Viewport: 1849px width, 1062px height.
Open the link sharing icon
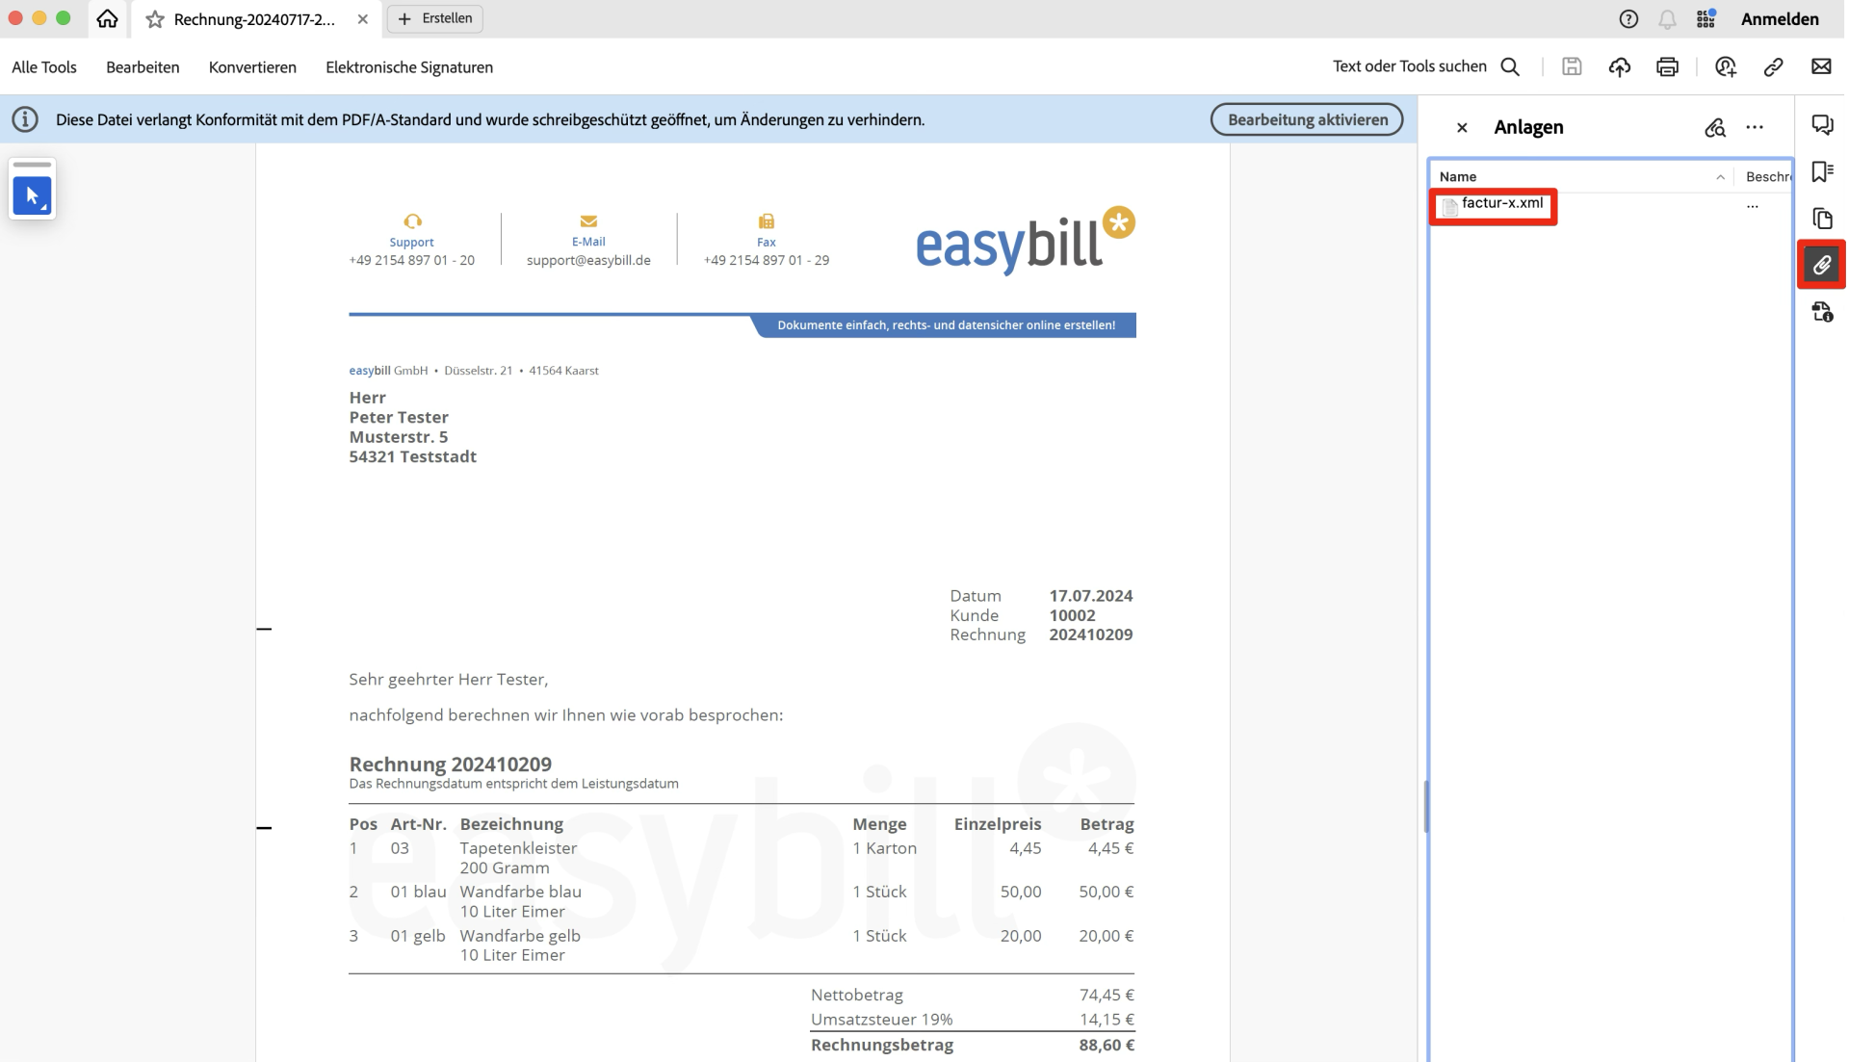click(x=1774, y=66)
